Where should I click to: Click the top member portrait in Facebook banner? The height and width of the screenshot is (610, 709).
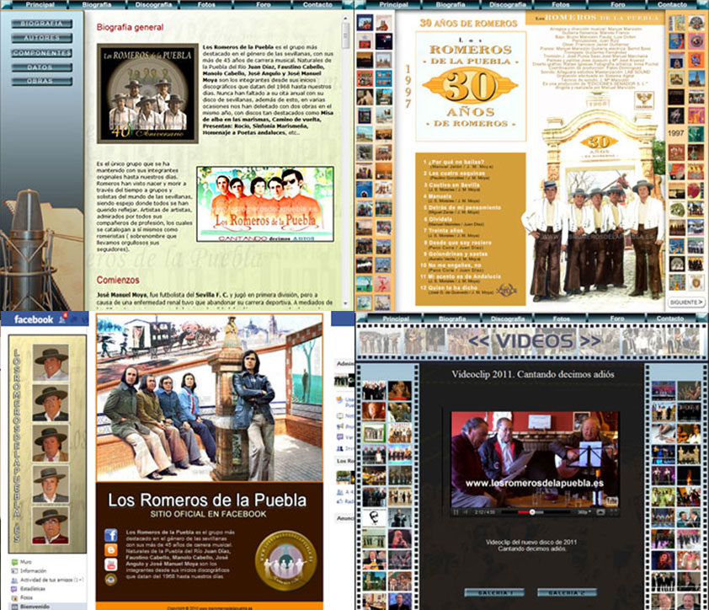(x=51, y=362)
